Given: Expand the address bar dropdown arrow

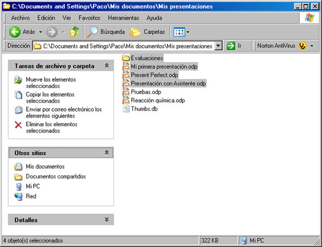Looking at the screenshot, I should tap(219, 46).
